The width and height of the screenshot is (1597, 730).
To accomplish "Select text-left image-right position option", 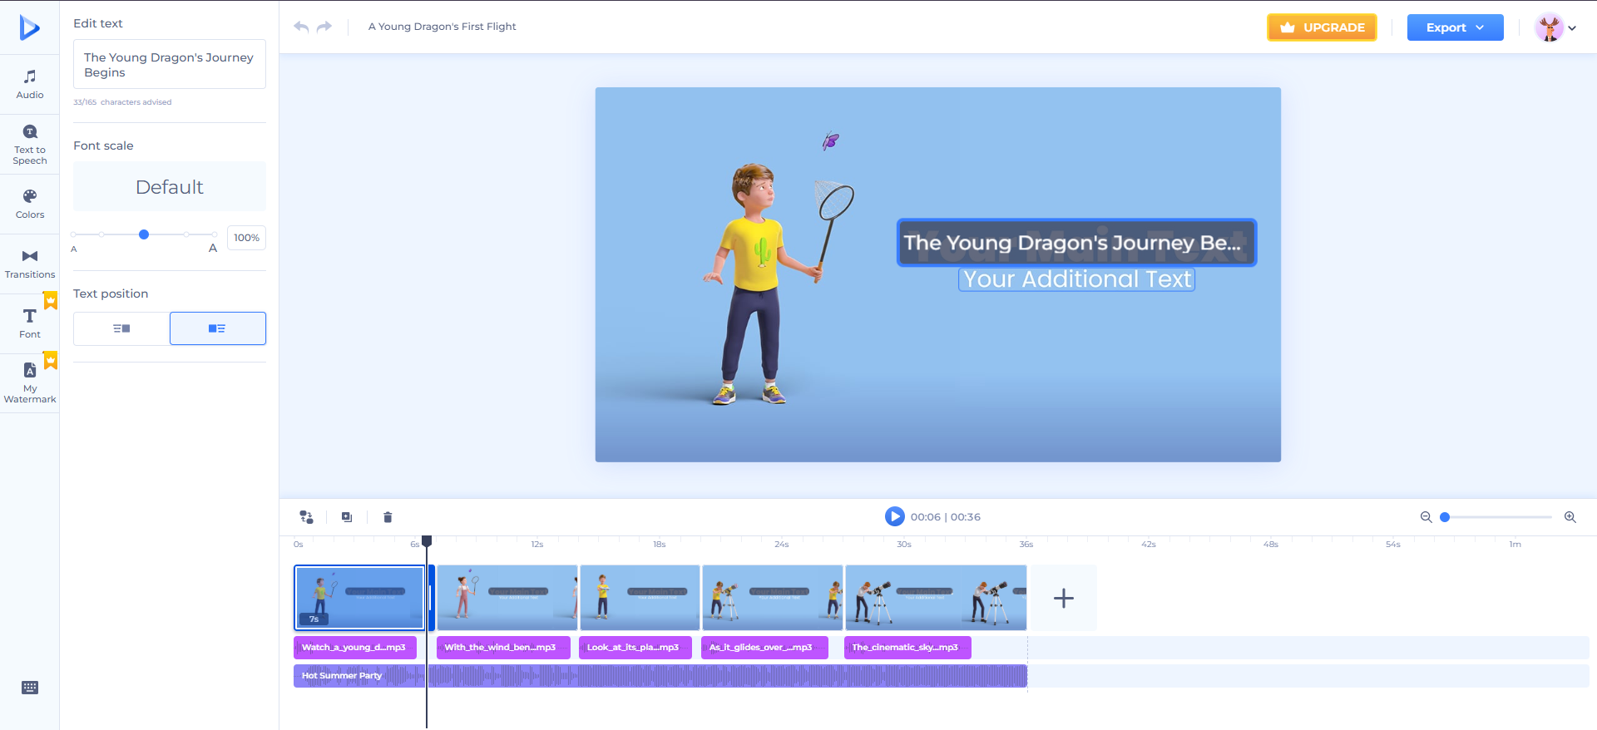I will click(x=121, y=328).
